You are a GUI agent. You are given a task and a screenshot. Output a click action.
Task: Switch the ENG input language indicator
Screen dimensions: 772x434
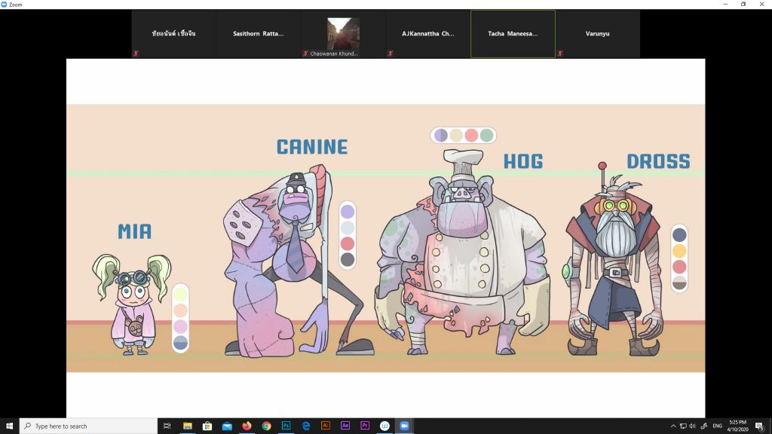(717, 426)
